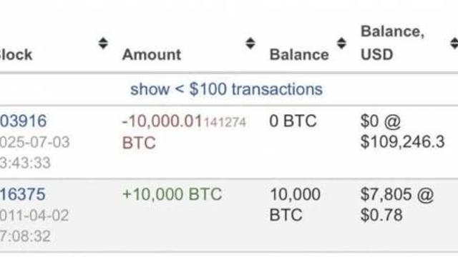The width and height of the screenshot is (458, 257).
Task: Click the $7,805 @ $0.78 cell
Action: point(397,205)
